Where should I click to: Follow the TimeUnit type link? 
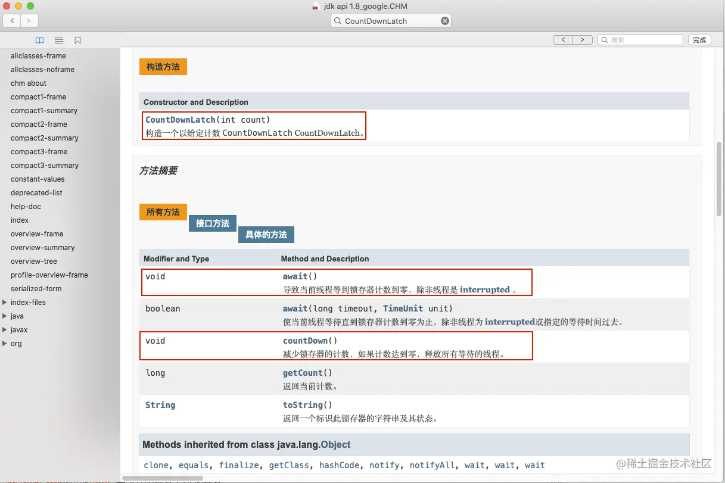pyautogui.click(x=403, y=309)
